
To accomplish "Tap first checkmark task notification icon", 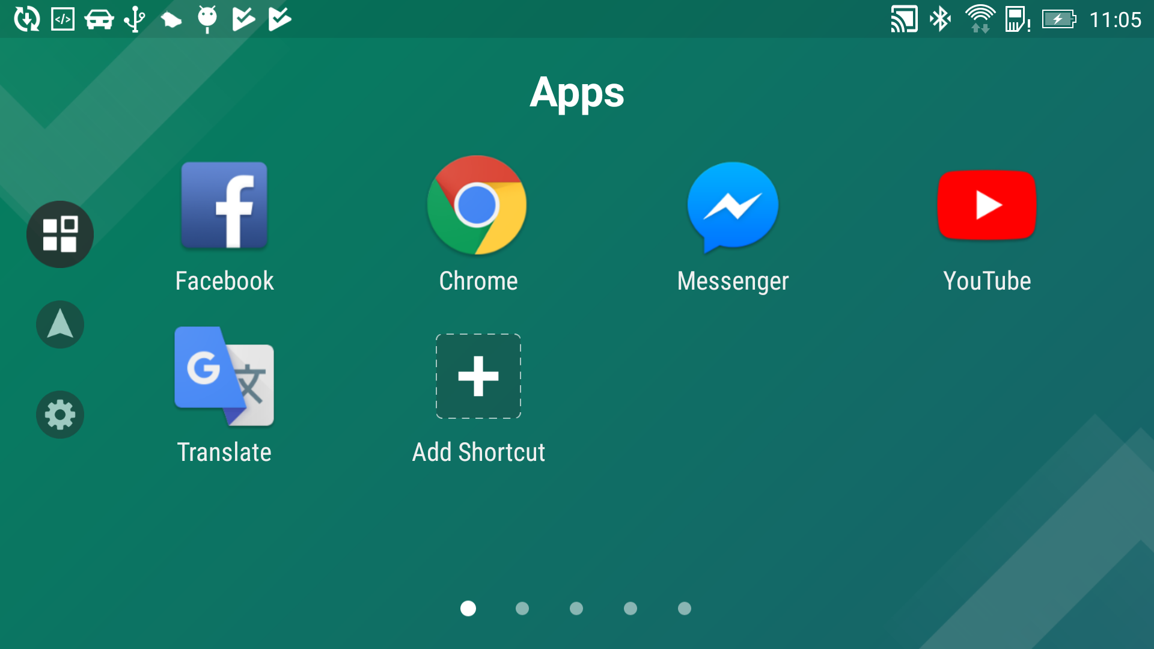I will point(243,19).
